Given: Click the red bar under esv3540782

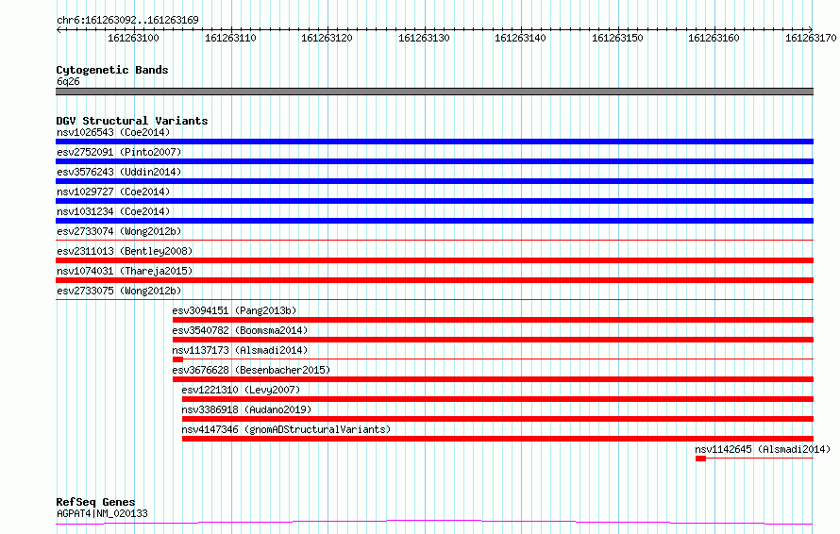Looking at the screenshot, I should click(493, 340).
